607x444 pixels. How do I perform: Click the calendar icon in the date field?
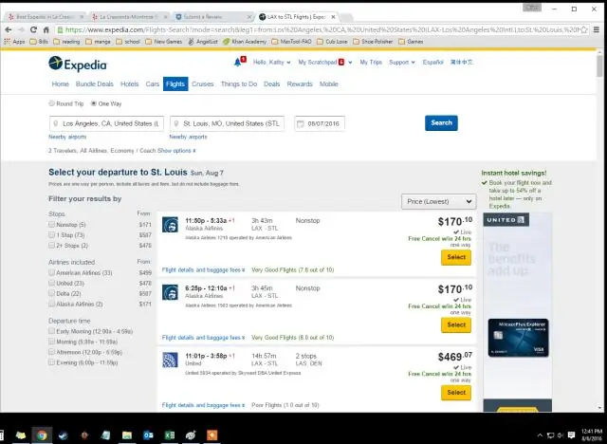pos(300,124)
